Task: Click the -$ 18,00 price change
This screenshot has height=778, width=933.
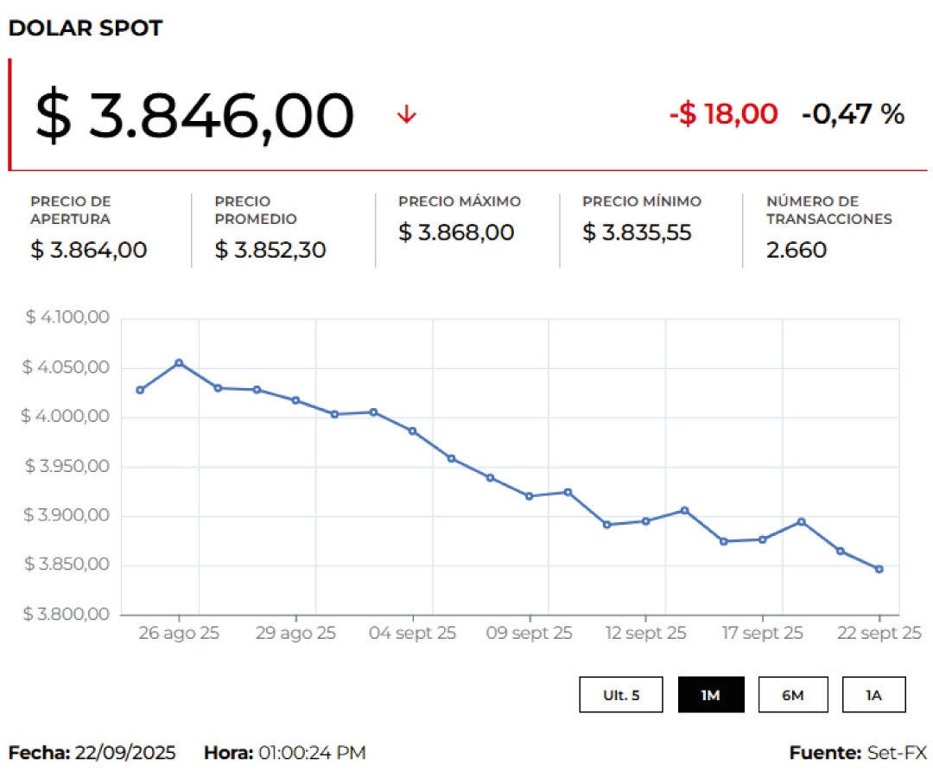Action: pyautogui.click(x=723, y=114)
